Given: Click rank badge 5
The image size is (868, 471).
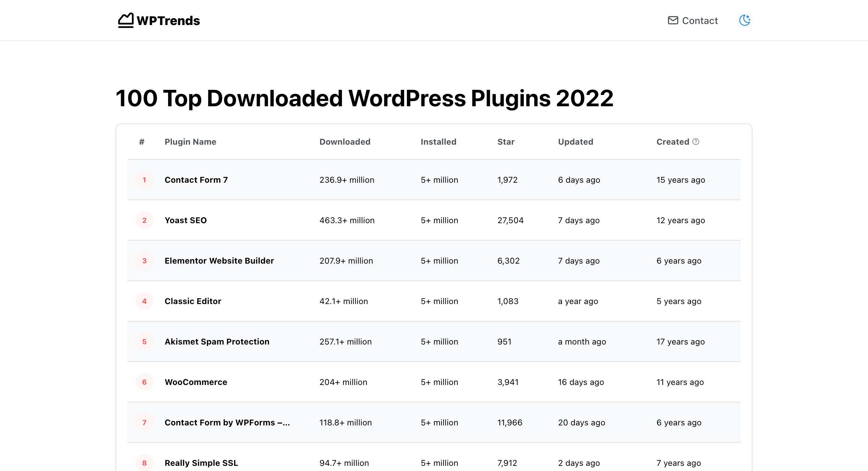Looking at the screenshot, I should click(x=144, y=342).
